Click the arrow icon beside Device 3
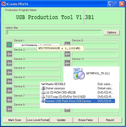This screenshot has height=127, width=126. coord(9,63)
